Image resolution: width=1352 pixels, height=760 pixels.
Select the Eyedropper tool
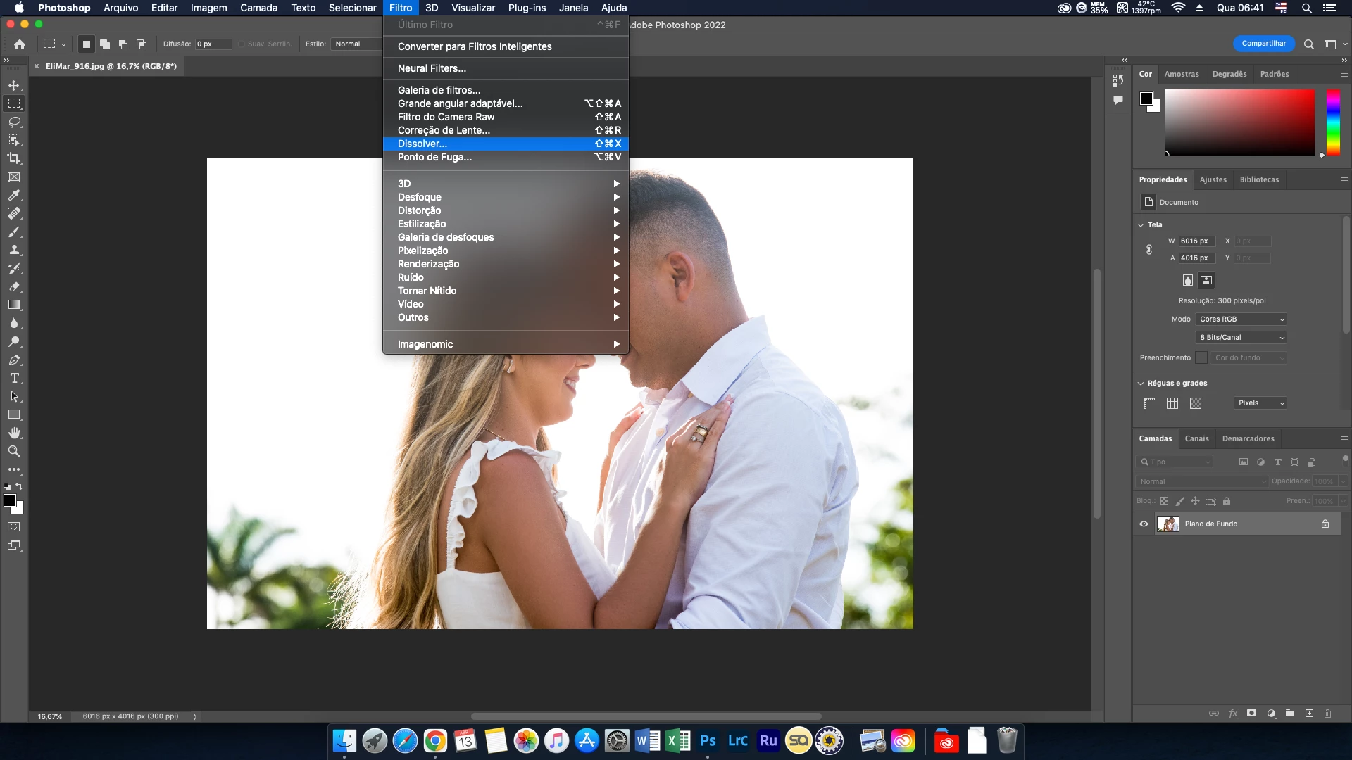point(14,195)
